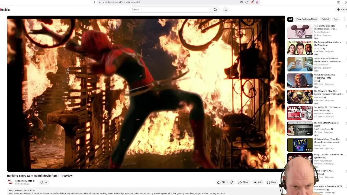Dislike the video with the thumbs-down icon

coord(231,182)
